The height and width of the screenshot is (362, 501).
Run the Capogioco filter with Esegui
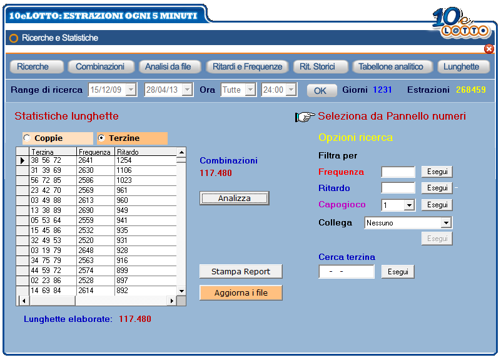tap(437, 205)
